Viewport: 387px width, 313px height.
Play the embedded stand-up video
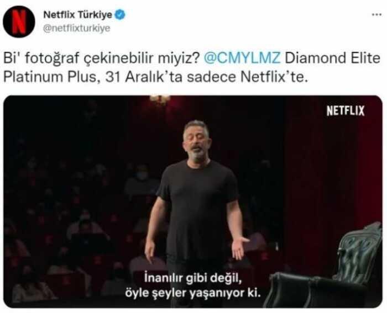click(x=193, y=201)
